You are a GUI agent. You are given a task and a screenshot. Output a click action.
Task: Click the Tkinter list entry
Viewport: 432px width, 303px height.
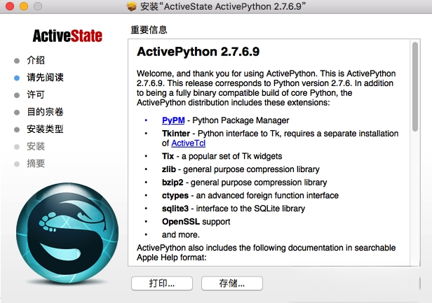[281, 139]
